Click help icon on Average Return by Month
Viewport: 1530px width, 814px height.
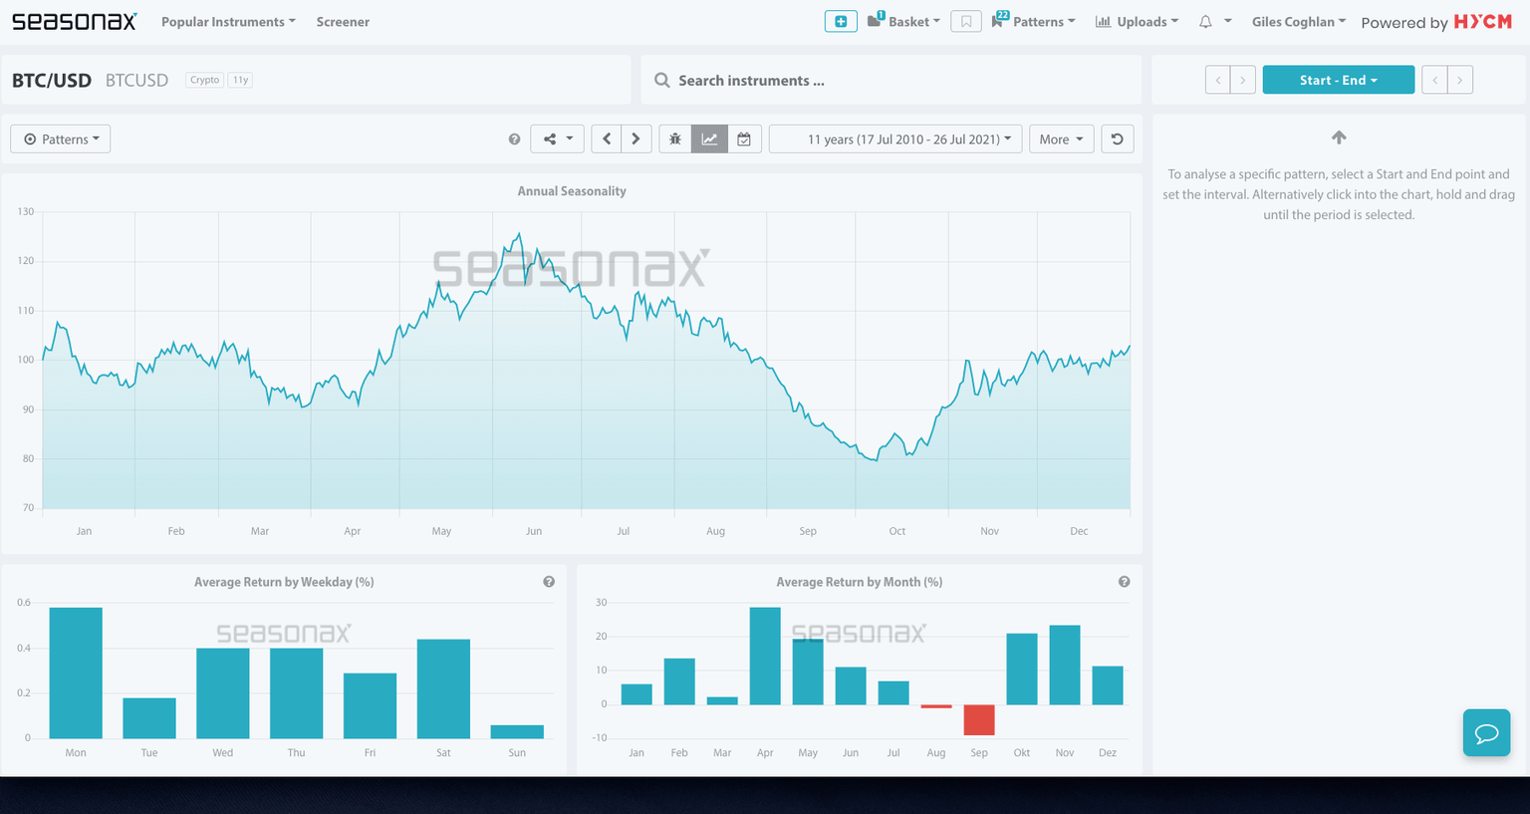pyautogui.click(x=1124, y=582)
